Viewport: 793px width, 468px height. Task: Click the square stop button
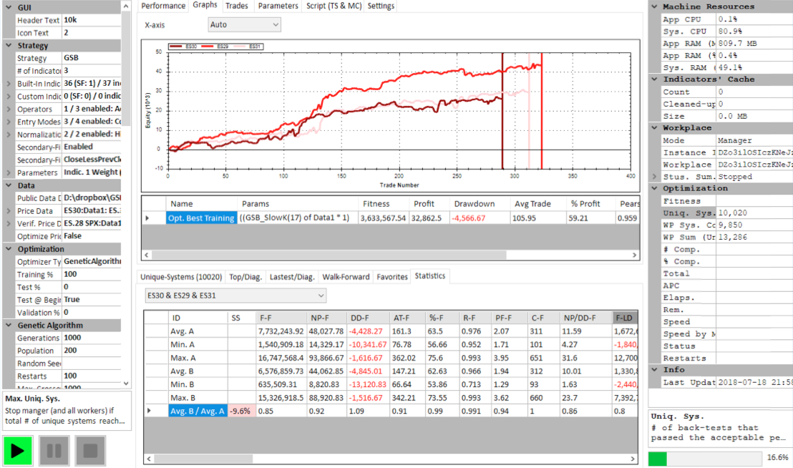90,452
